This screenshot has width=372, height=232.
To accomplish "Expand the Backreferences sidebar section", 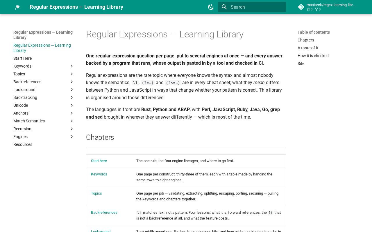I will tap(72, 82).
